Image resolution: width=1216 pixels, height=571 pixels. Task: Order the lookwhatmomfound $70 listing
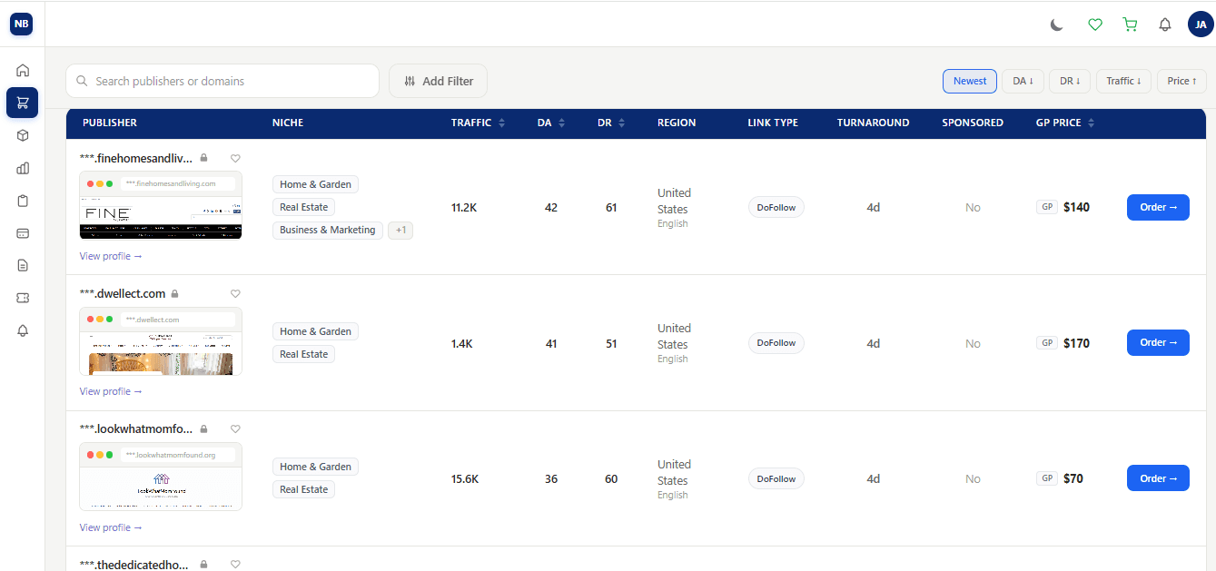1158,477
